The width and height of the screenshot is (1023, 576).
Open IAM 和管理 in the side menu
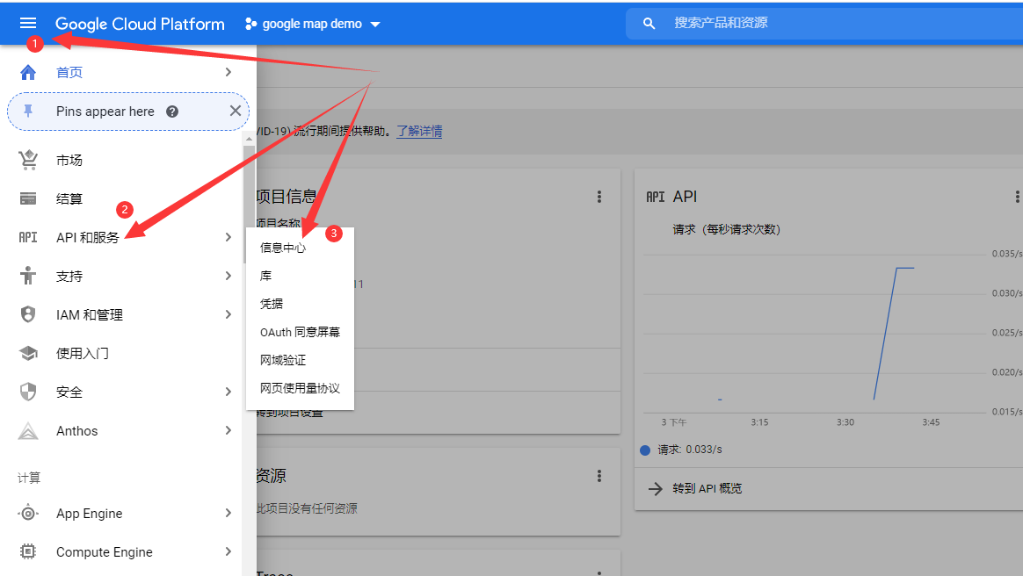click(x=90, y=314)
